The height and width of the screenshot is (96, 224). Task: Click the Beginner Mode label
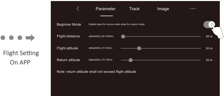click(69, 25)
